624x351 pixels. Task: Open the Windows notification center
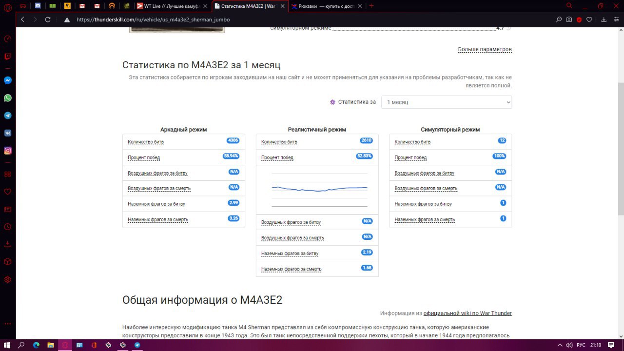[x=612, y=345]
